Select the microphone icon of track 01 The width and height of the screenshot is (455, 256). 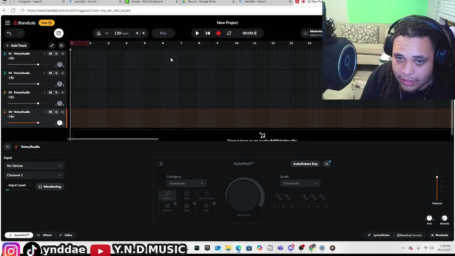(x=5, y=54)
